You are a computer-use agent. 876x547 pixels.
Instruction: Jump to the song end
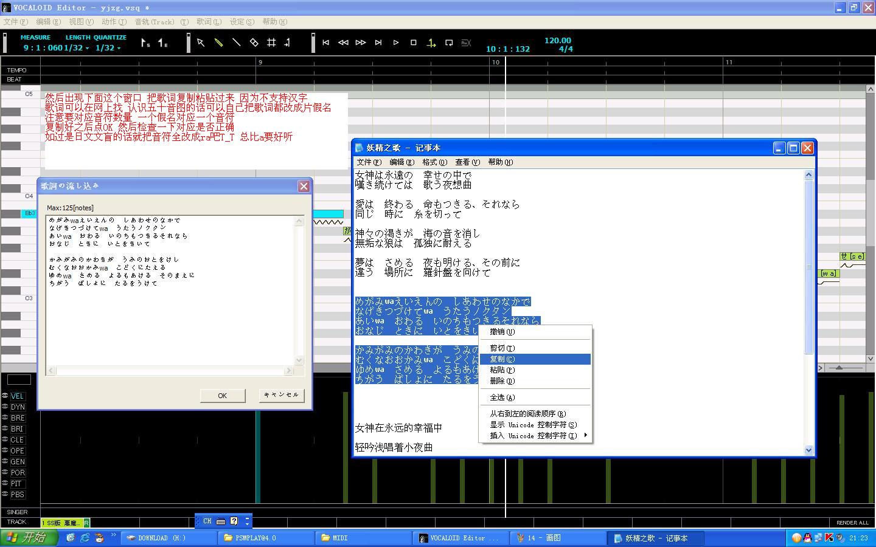tap(378, 43)
